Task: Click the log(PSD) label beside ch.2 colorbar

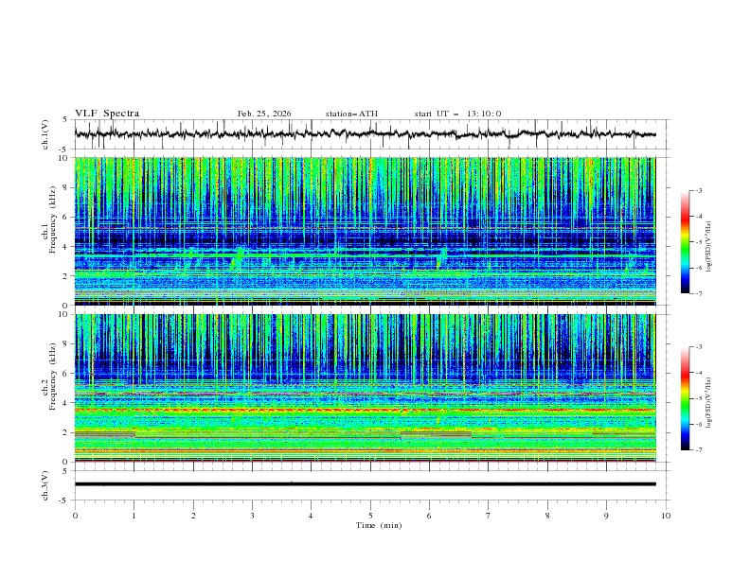Action: point(708,402)
